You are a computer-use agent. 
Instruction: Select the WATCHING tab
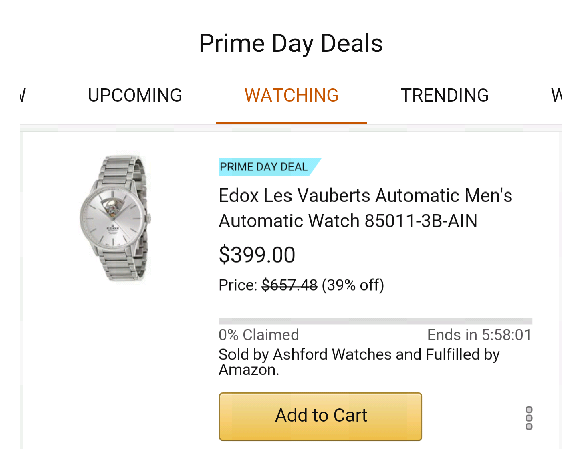coord(292,95)
